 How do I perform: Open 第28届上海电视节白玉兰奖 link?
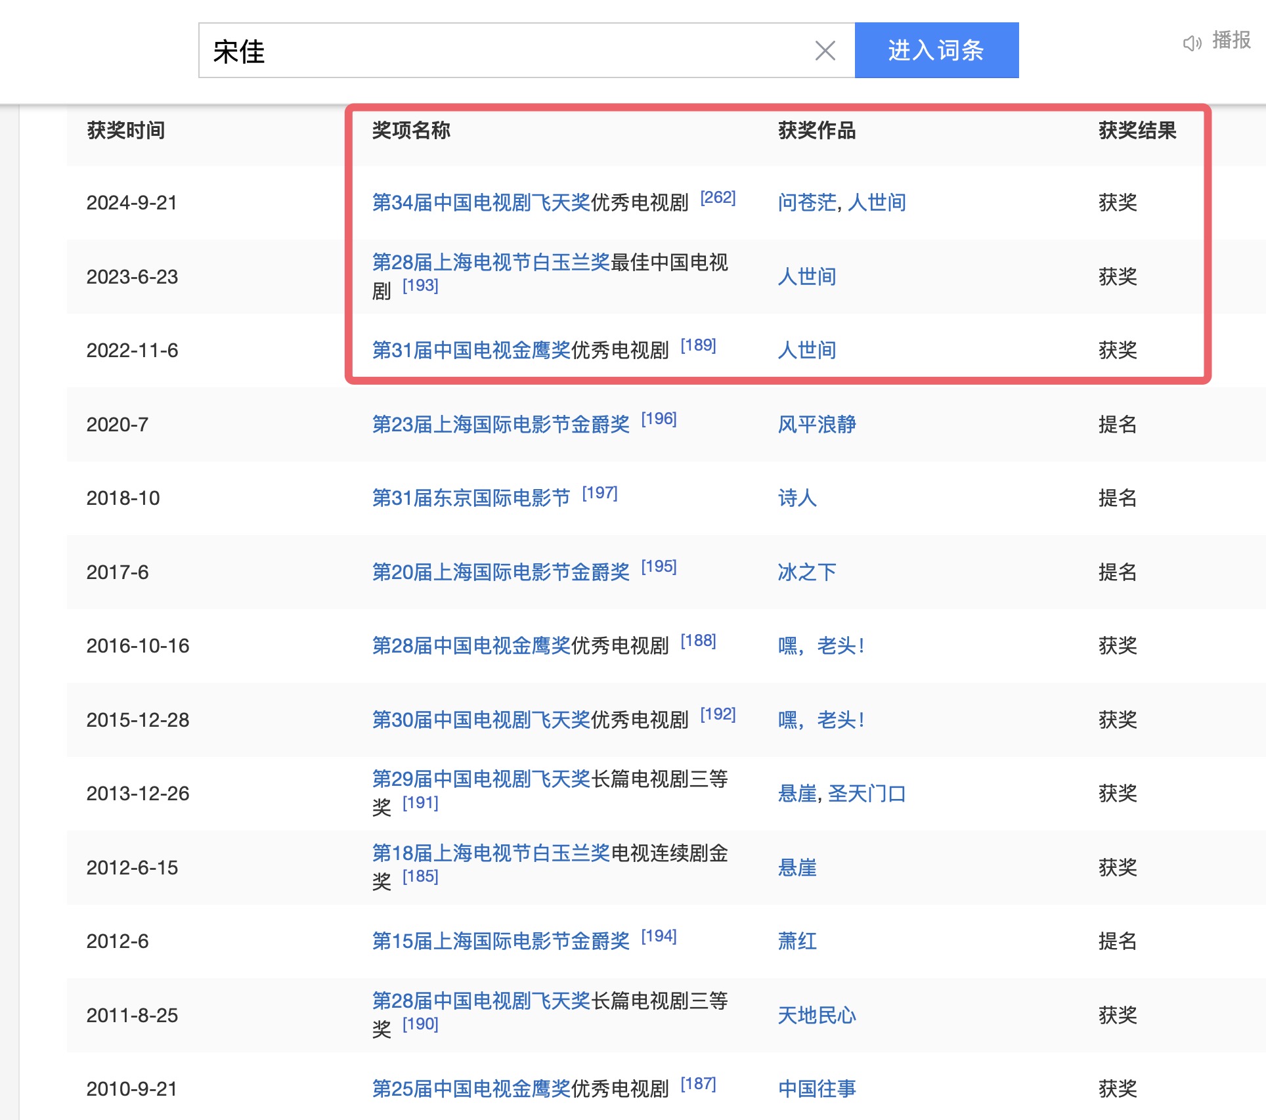(x=491, y=263)
